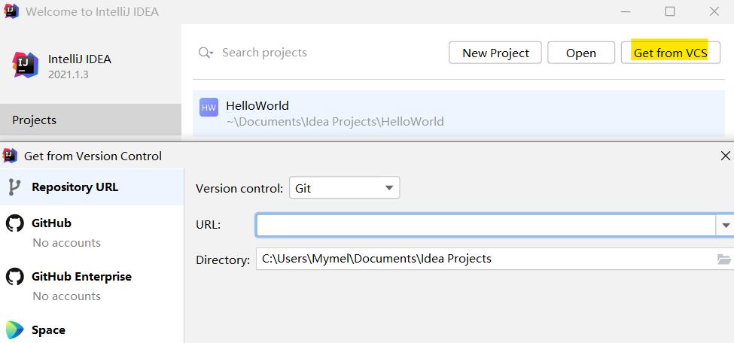
Task: Open the HelloWorld recent project
Action: [x=458, y=114]
